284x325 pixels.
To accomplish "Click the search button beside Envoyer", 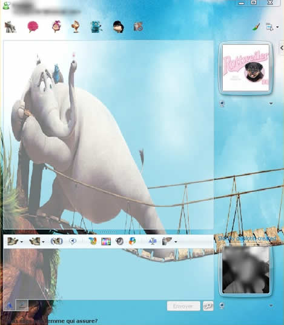I will [x=208, y=306].
